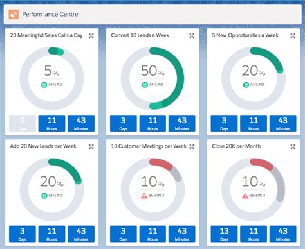
Task: Click AHEAD label in Add New Leads card
Action: coord(55,195)
